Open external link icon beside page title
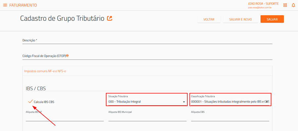Image resolution: width=298 pixels, height=131 pixels. click(x=110, y=19)
